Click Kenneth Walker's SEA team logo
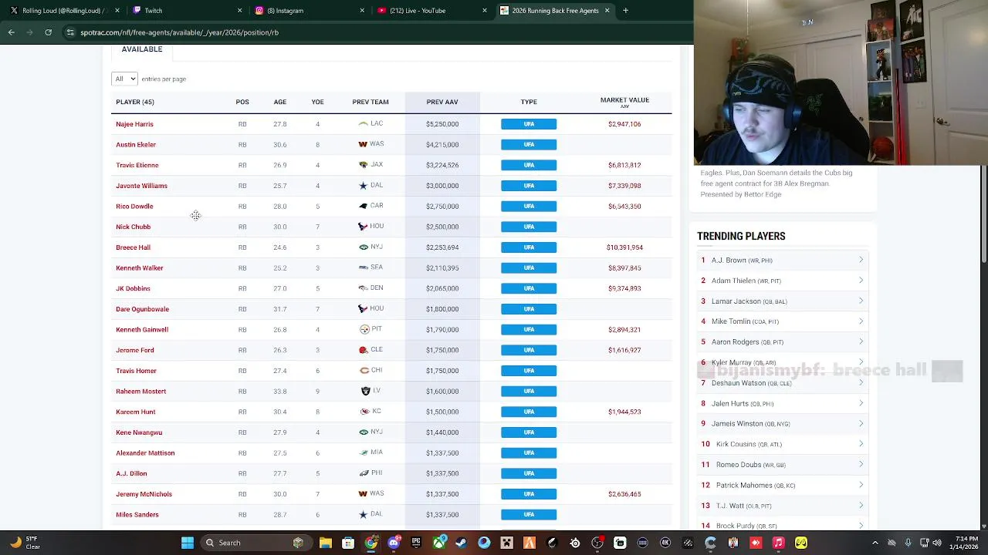The width and height of the screenshot is (988, 555). click(363, 267)
